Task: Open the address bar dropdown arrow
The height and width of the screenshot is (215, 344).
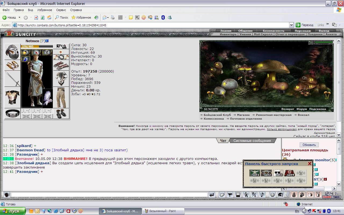Action: [291, 25]
